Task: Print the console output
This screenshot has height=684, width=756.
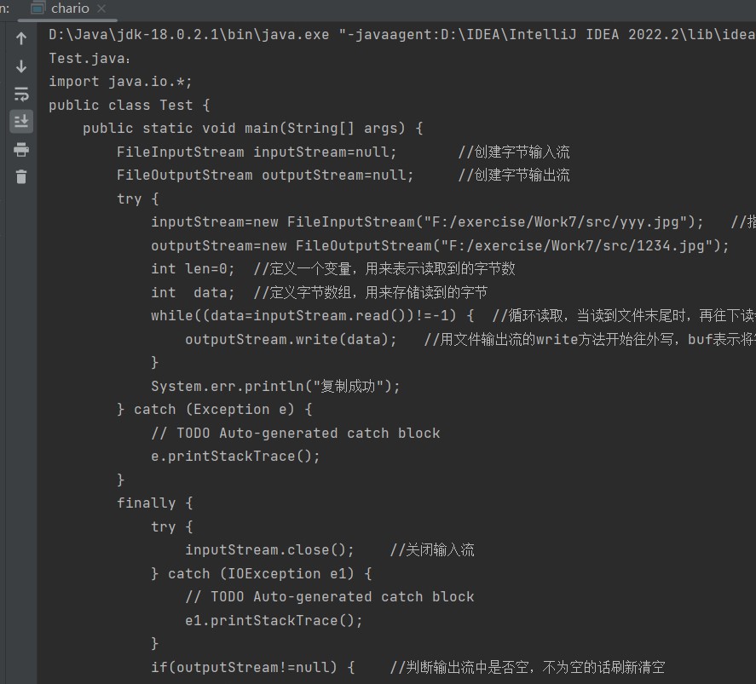Action: 21,149
